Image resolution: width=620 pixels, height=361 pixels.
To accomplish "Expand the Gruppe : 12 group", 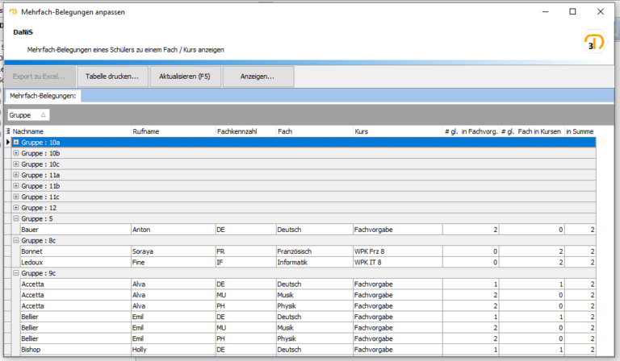I will tap(16, 208).
